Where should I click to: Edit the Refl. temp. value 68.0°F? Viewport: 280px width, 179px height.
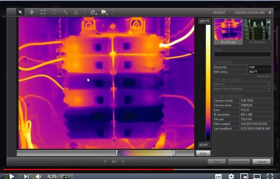260,72
